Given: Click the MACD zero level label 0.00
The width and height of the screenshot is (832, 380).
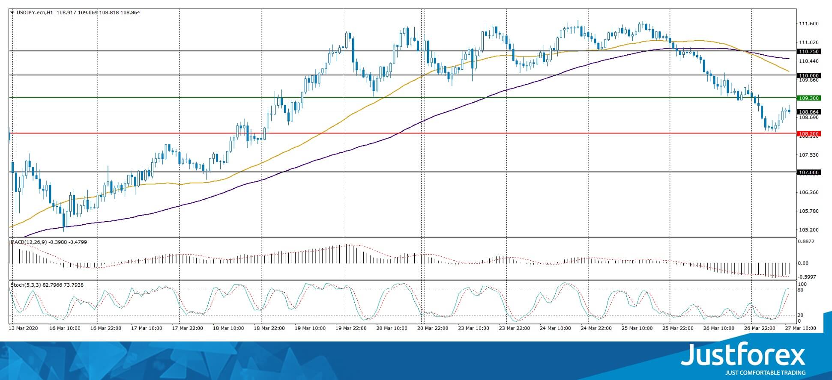Looking at the screenshot, I should (x=804, y=263).
